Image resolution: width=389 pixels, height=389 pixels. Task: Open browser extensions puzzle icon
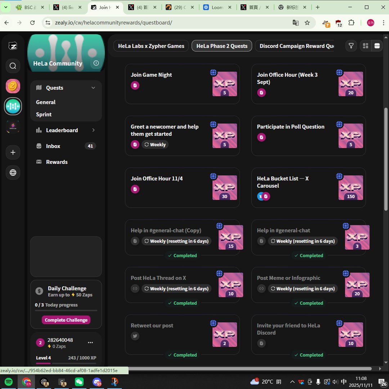tap(351, 23)
